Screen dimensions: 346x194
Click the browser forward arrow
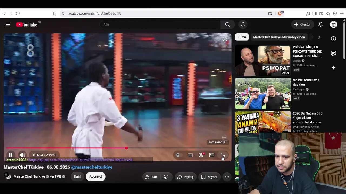point(11,13)
